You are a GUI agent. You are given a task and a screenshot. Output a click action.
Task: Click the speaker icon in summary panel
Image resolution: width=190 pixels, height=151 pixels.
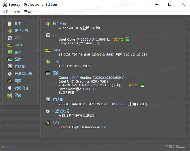(x=48, y=123)
